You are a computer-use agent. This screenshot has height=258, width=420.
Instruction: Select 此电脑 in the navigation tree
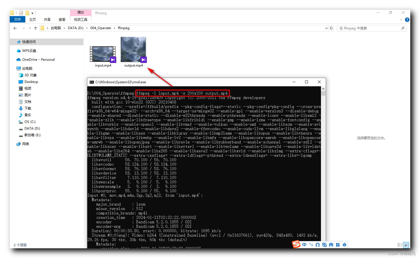tap(27, 69)
